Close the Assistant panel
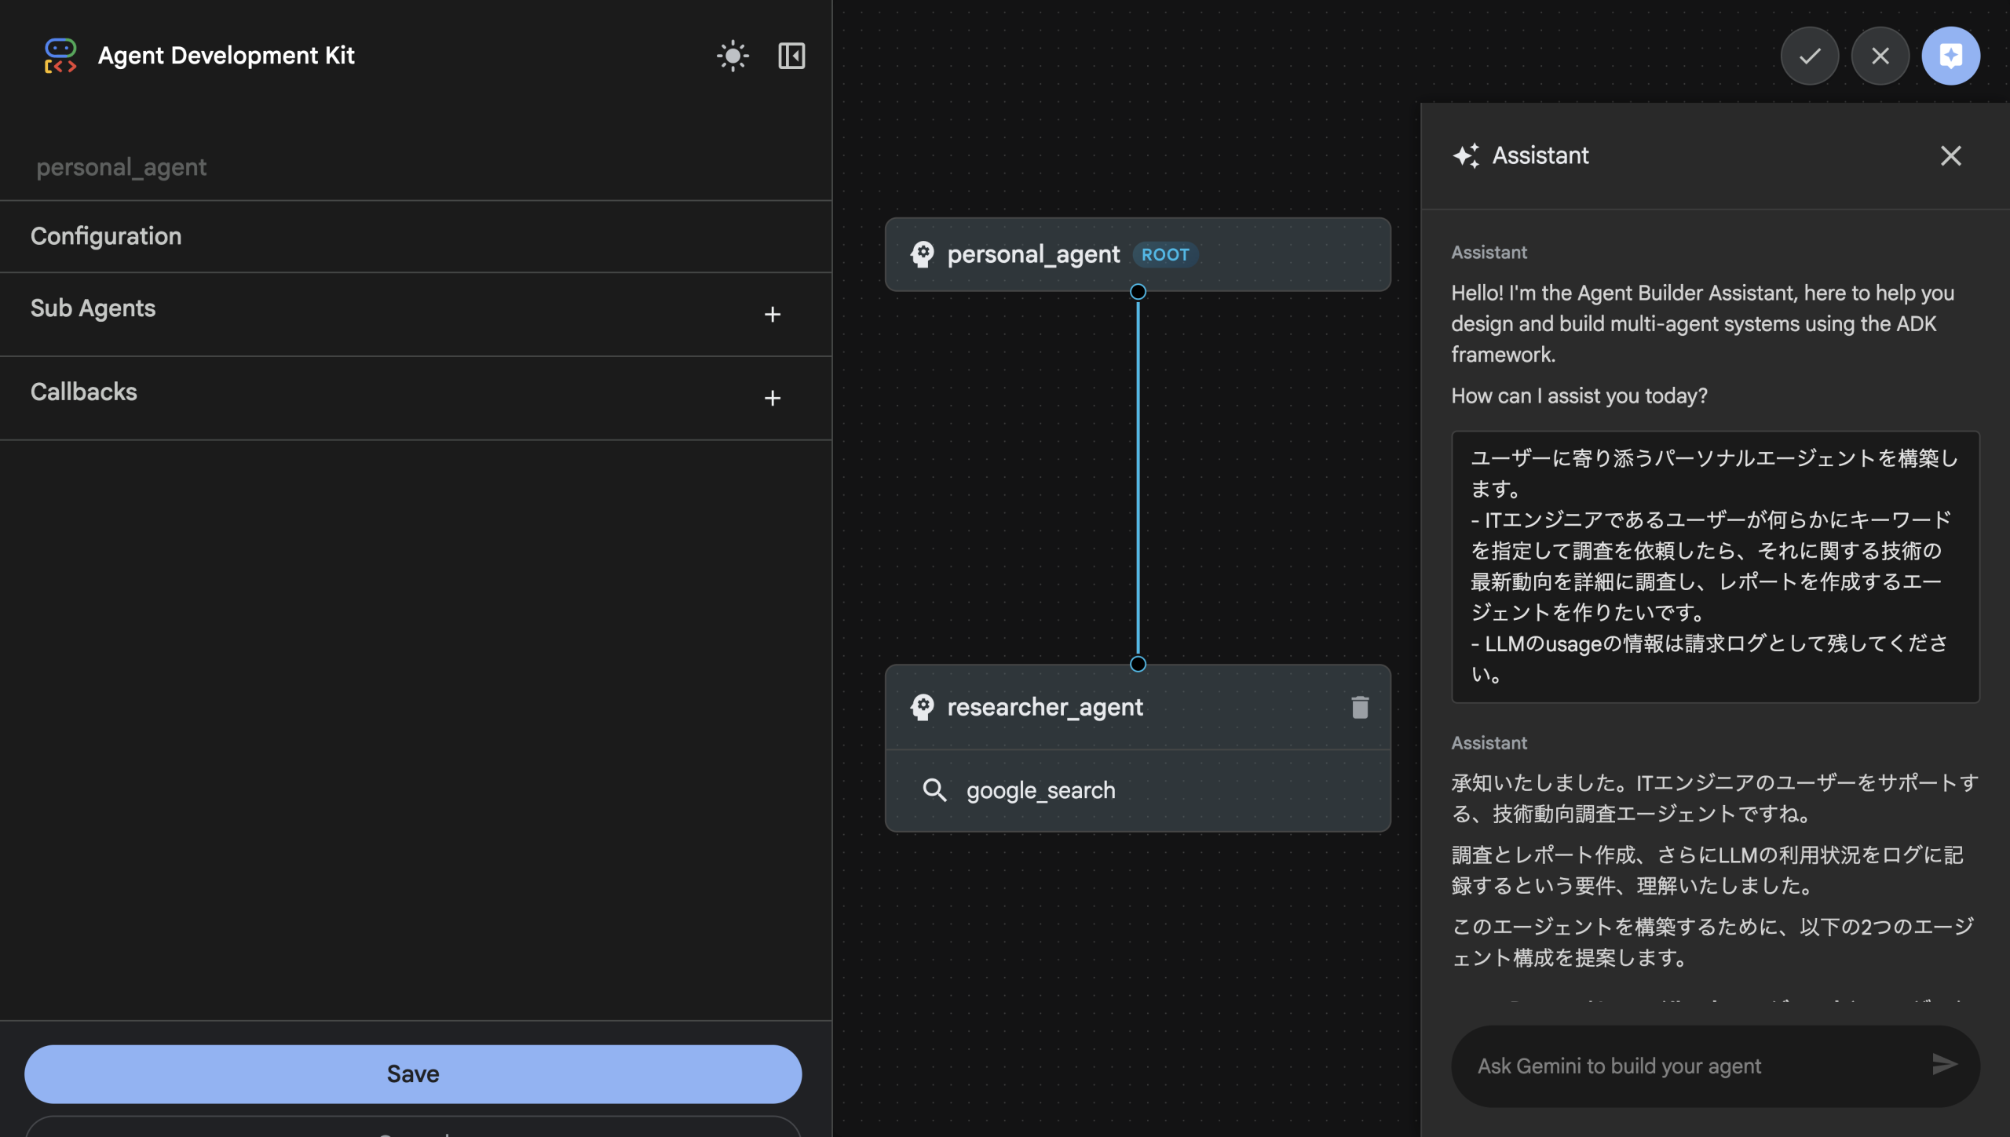This screenshot has width=2010, height=1137. click(1950, 156)
